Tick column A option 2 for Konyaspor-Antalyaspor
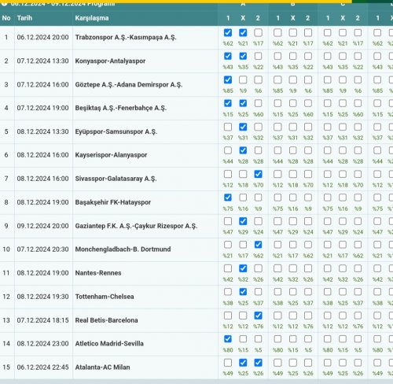The height and width of the screenshot is (384, 393). tap(258, 56)
